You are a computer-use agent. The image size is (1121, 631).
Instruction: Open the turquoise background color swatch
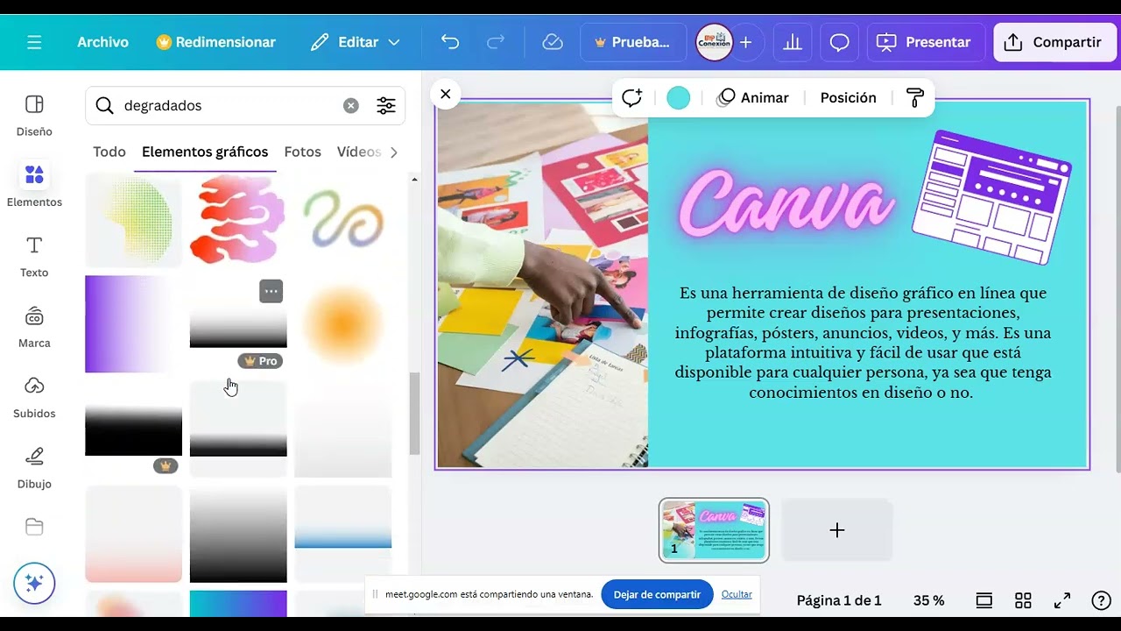tap(679, 98)
